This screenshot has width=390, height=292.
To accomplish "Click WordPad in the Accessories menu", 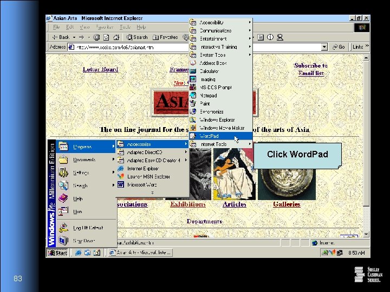I will pos(221,136).
